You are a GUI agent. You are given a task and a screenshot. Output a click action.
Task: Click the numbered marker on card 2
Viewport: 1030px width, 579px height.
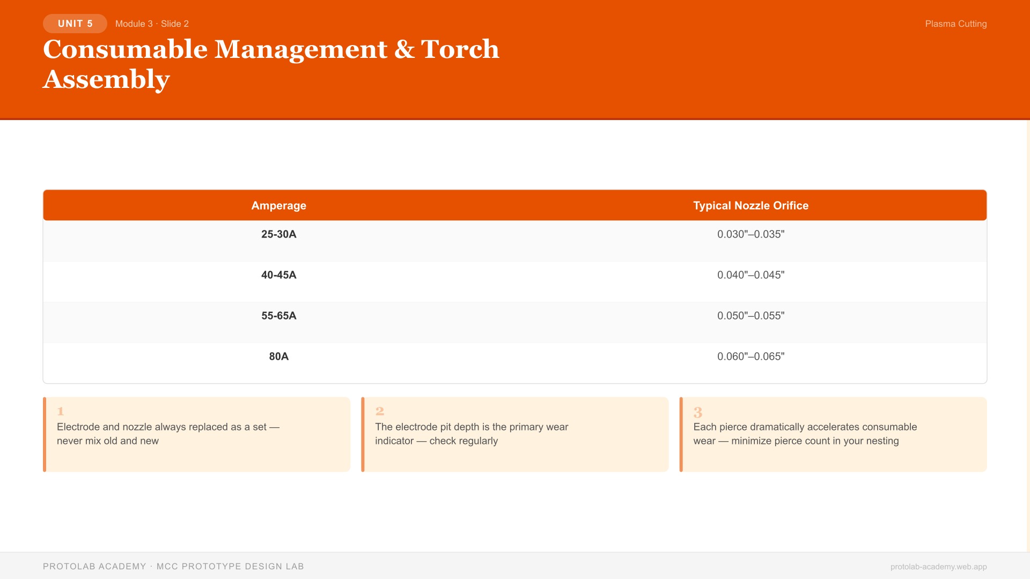click(x=379, y=412)
